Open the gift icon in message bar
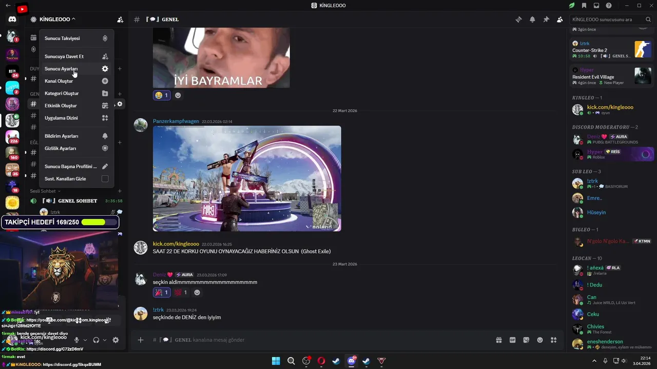Image resolution: width=657 pixels, height=369 pixels. (x=498, y=340)
